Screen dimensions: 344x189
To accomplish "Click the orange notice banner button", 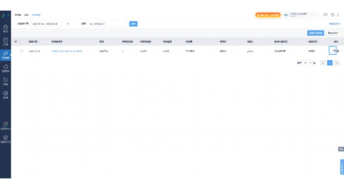I will (x=268, y=15).
